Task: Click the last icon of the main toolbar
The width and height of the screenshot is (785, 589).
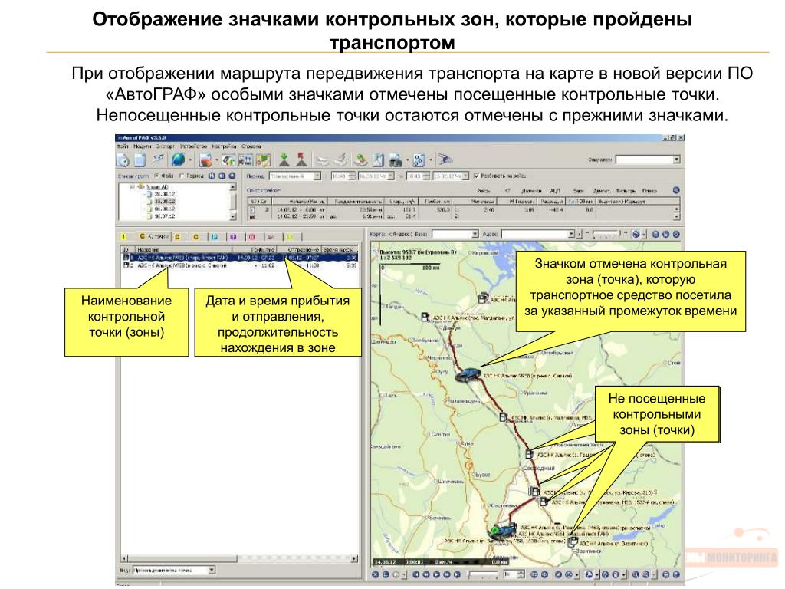Action: [x=445, y=160]
